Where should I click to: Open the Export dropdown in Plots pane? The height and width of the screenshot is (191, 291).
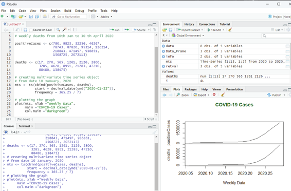click(201, 95)
